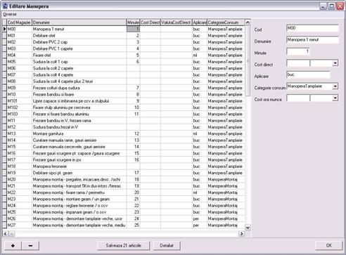Screen dimensions: 346x255
Task: Click the CategorieConsum column header
Action: 226,22
